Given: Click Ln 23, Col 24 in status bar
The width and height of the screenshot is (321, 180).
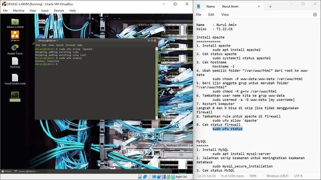Looking at the screenshot, I should [207, 176].
